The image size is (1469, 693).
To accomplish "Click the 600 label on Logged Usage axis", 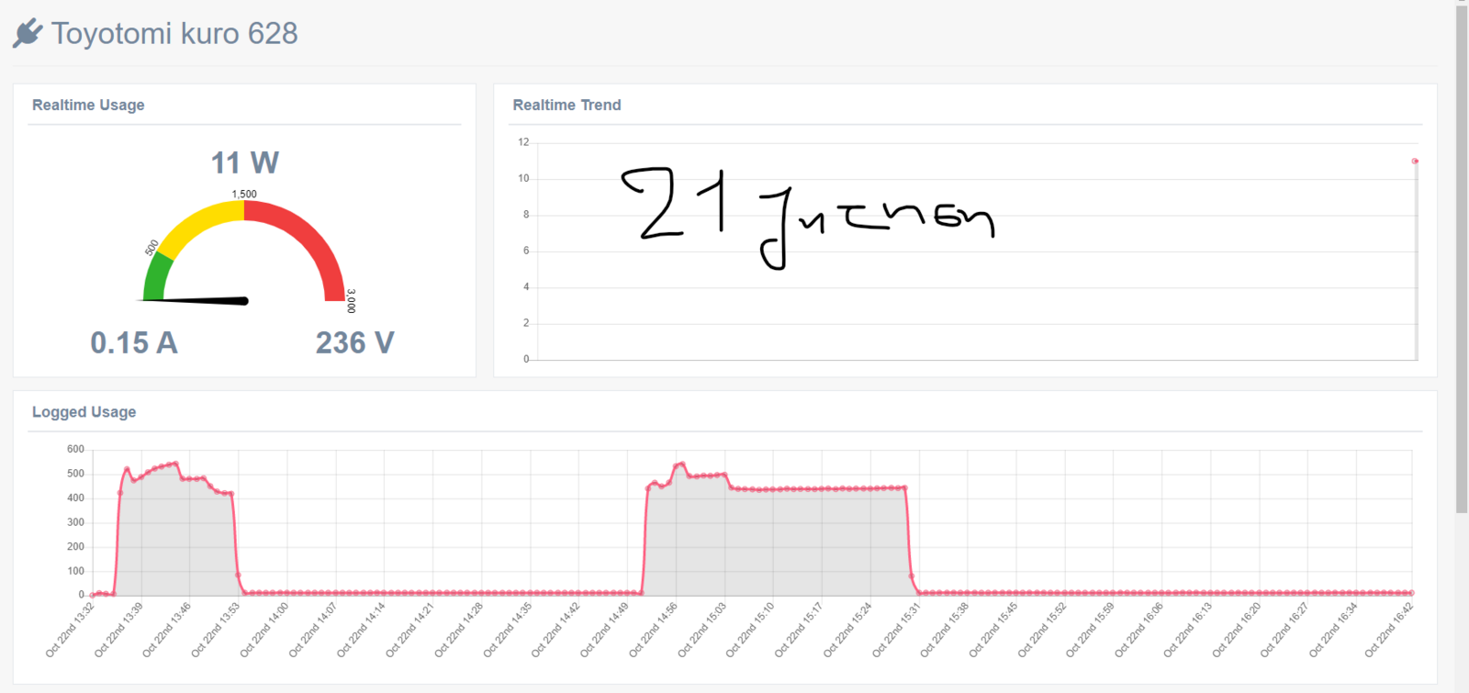I will [x=75, y=449].
